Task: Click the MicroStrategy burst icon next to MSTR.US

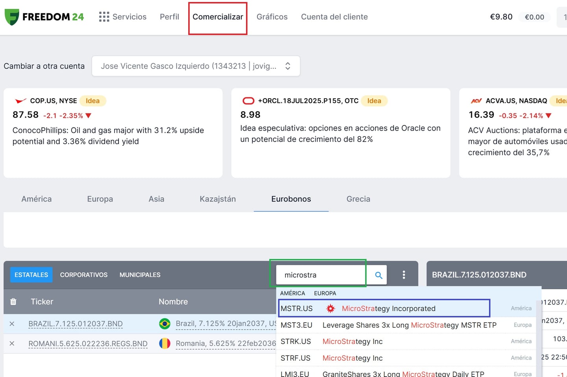Action: point(330,308)
